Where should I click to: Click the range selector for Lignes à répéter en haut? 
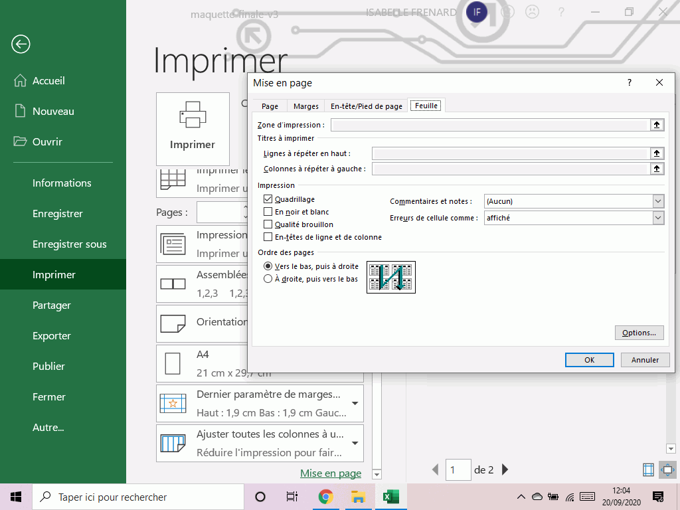pyautogui.click(x=657, y=153)
